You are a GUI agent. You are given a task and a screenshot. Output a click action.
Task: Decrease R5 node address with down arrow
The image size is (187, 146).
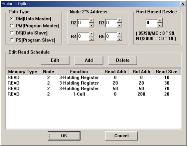120,39
